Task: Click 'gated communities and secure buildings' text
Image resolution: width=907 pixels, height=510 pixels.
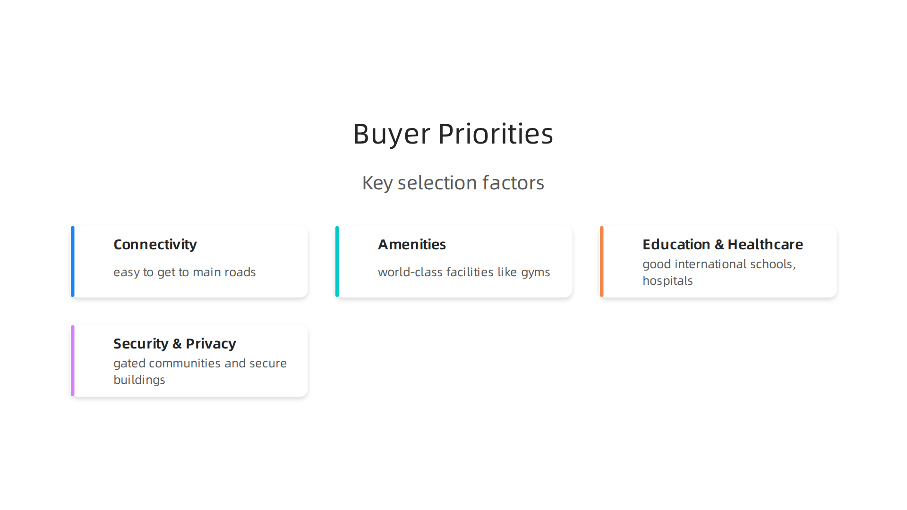Action: coord(200,372)
